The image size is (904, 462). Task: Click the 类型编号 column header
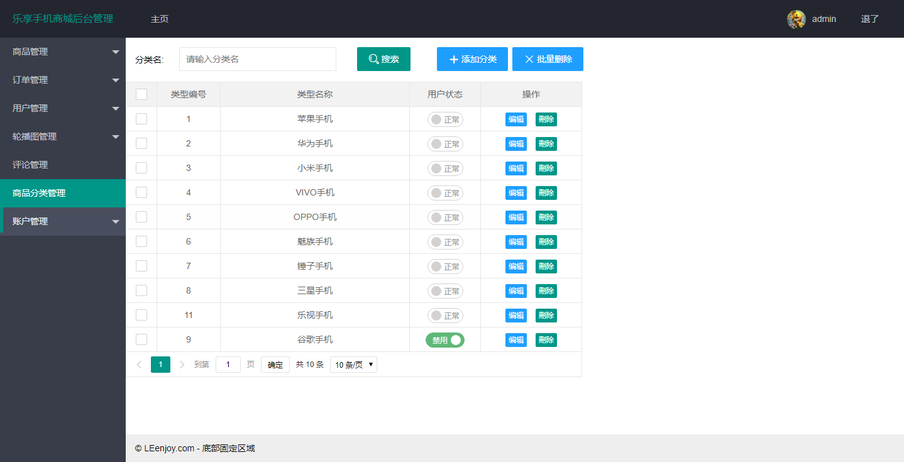point(189,94)
